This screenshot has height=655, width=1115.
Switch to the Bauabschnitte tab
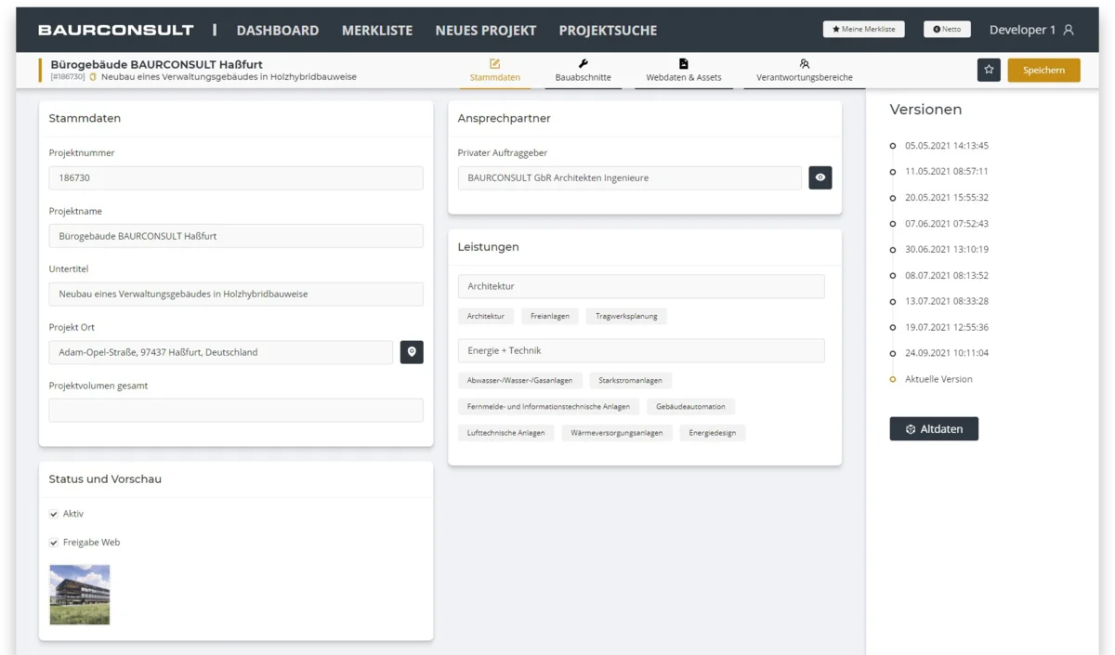pyautogui.click(x=584, y=71)
